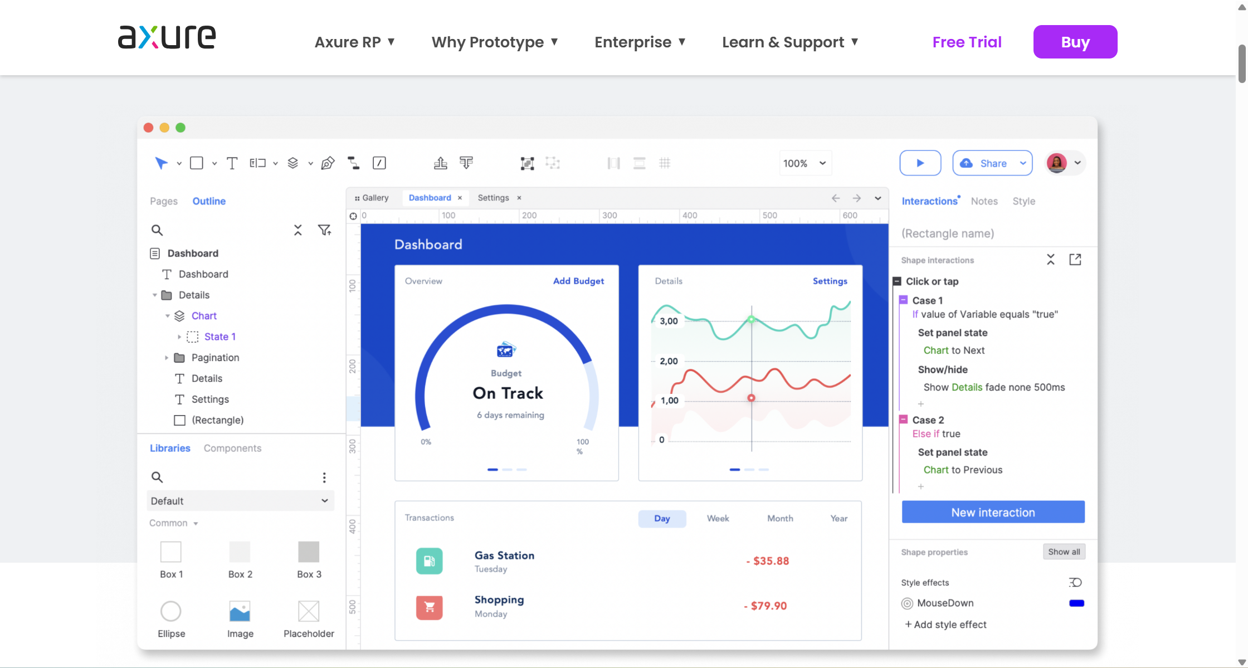Click the Show all button
Viewport: 1248px width, 668px height.
[x=1064, y=552]
